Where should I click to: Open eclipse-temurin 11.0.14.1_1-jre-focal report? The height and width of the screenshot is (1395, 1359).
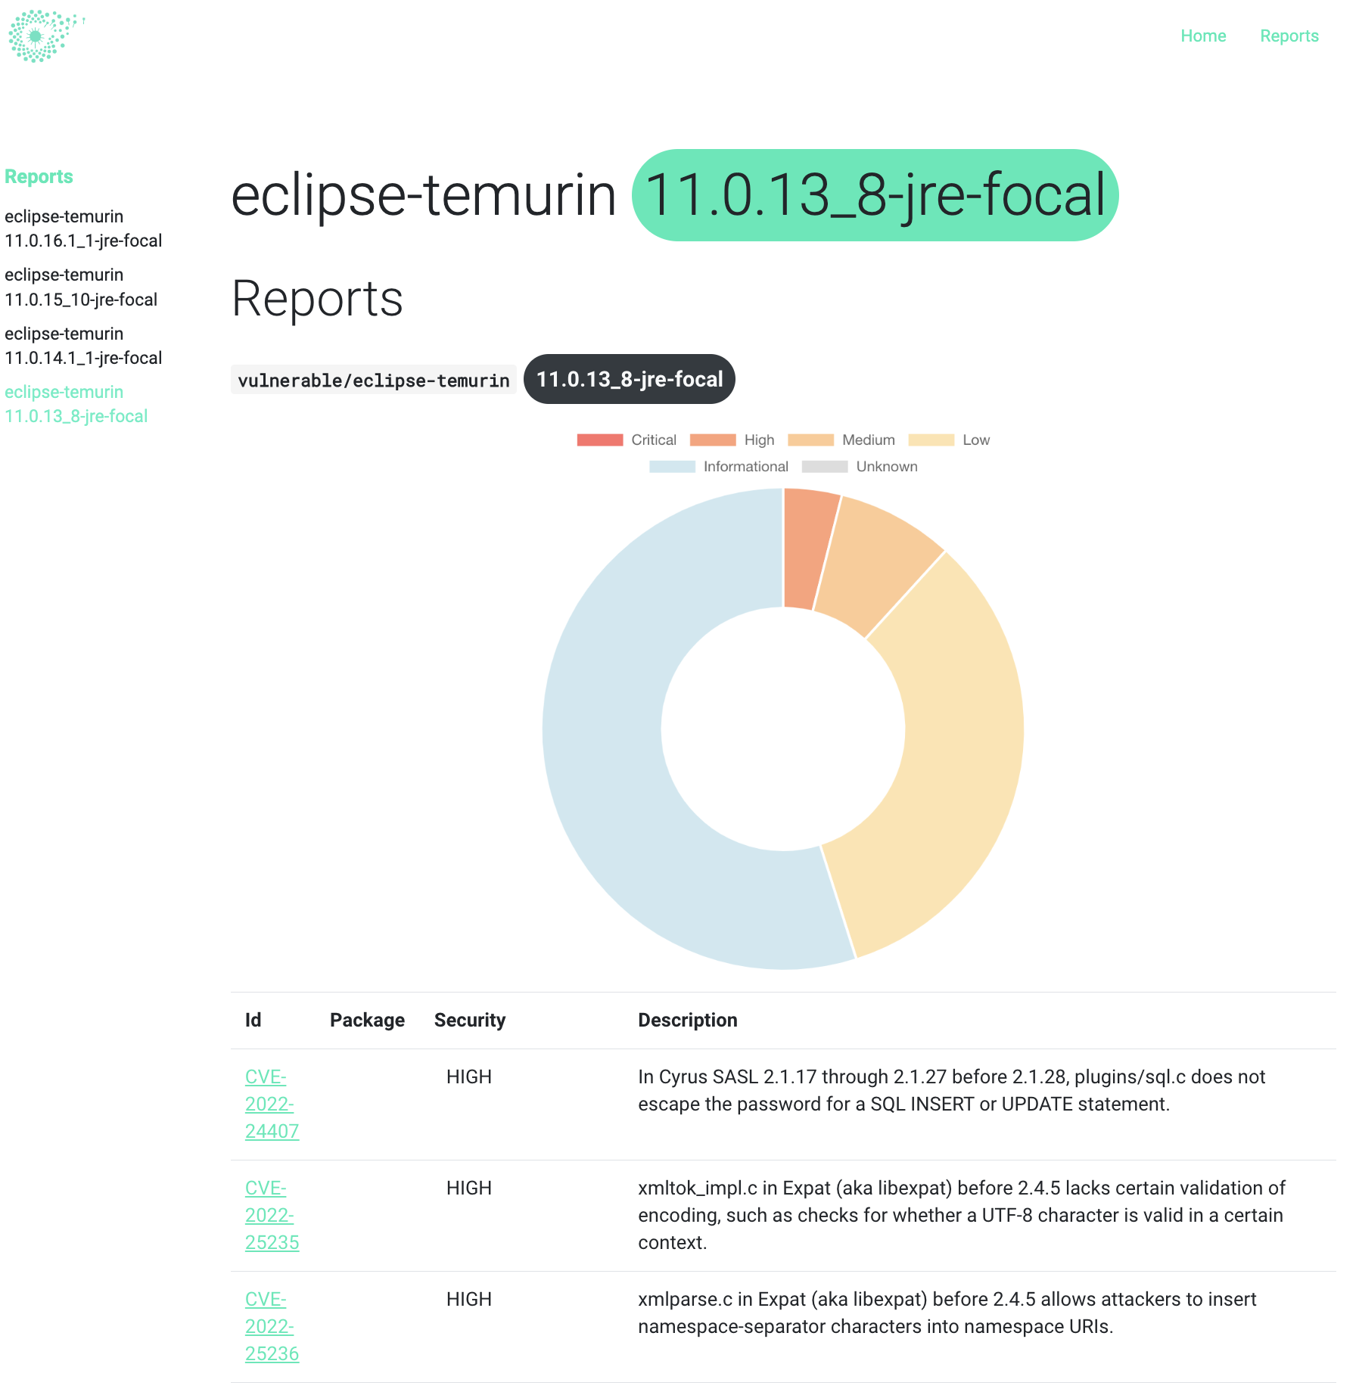[x=83, y=346]
